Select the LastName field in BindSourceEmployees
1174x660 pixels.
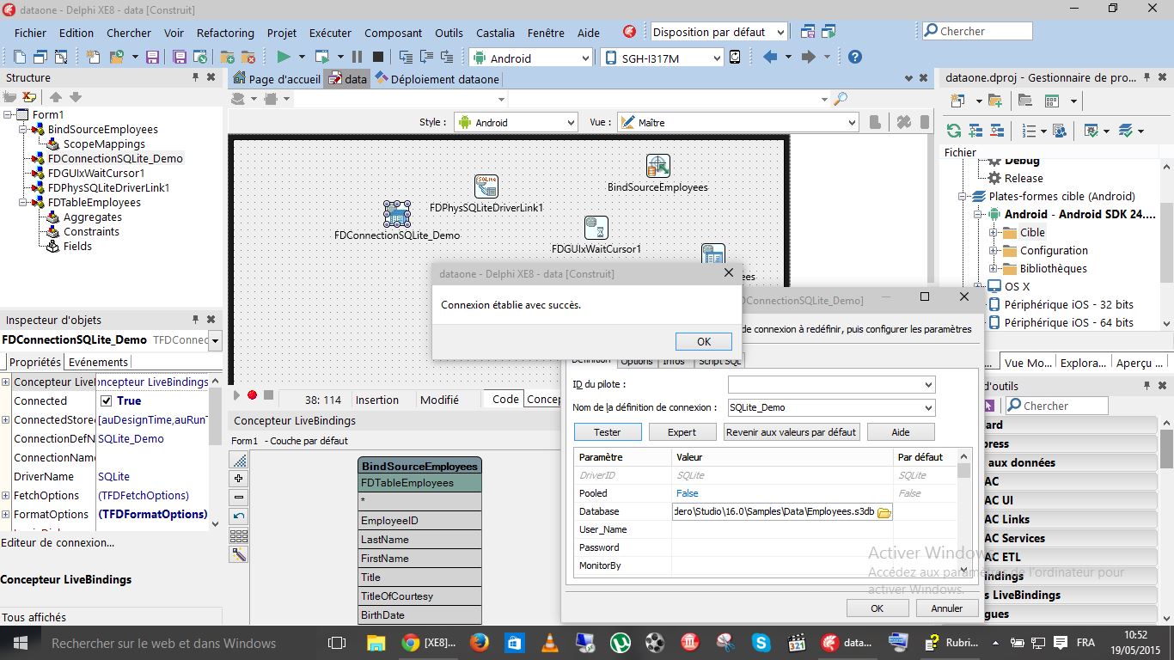click(419, 540)
